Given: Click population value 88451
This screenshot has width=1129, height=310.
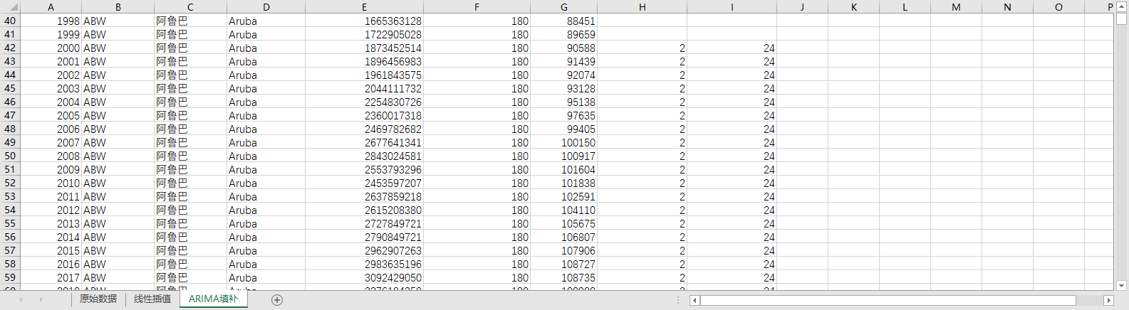Looking at the screenshot, I should tap(563, 21).
